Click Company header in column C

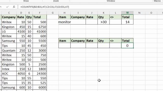coord(9,17)
